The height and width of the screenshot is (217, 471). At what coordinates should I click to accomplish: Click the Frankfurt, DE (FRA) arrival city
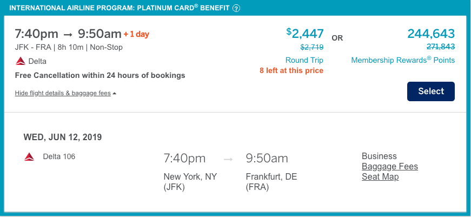[271, 182]
